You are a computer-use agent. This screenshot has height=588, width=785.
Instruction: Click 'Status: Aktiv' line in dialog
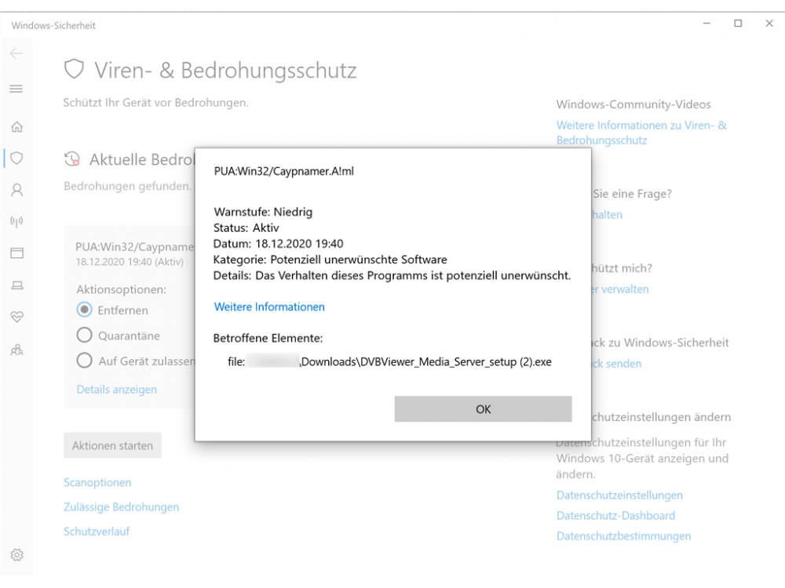[x=246, y=228]
